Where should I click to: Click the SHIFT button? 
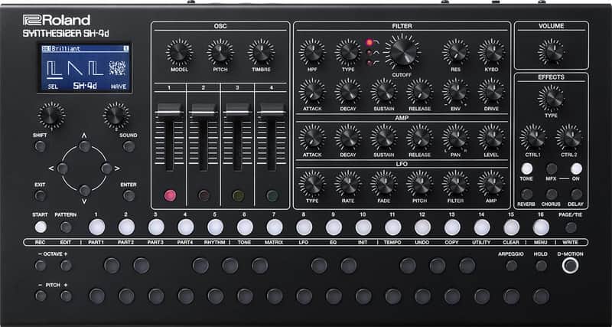click(x=40, y=146)
